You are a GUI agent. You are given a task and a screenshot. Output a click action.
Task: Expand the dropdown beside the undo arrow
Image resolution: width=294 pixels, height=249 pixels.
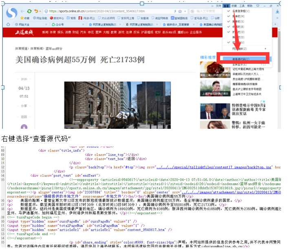40,11
